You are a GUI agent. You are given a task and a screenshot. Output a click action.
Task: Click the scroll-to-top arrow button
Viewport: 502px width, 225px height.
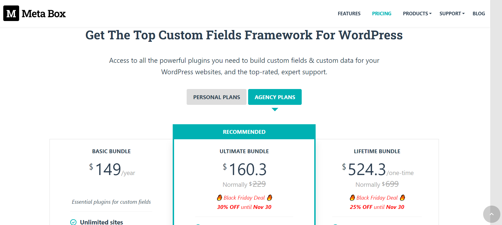click(492, 214)
